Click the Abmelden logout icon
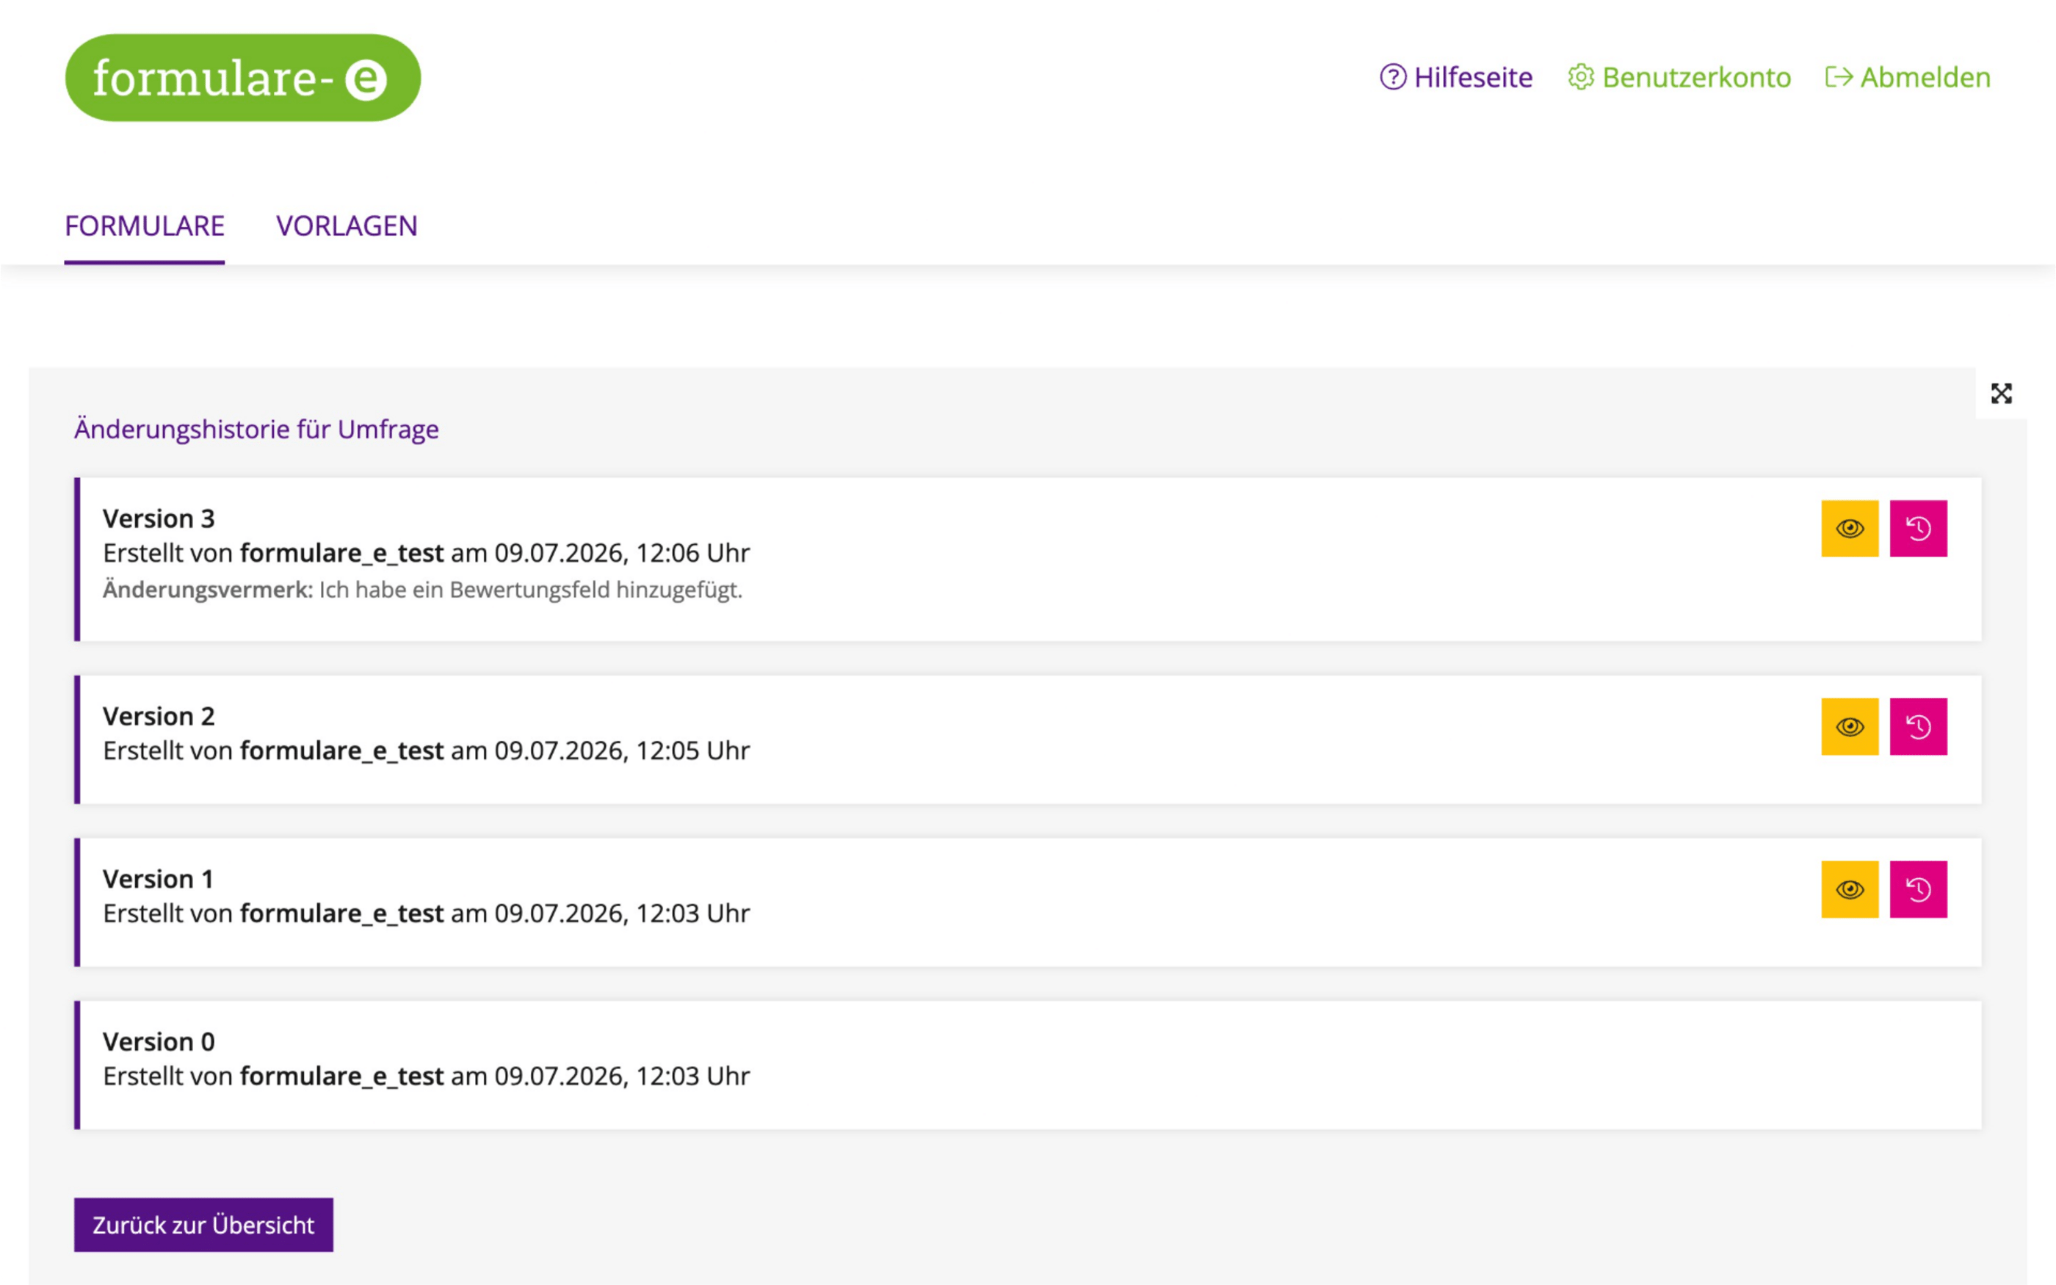Viewport: 2056px width, 1285px height. click(1839, 77)
